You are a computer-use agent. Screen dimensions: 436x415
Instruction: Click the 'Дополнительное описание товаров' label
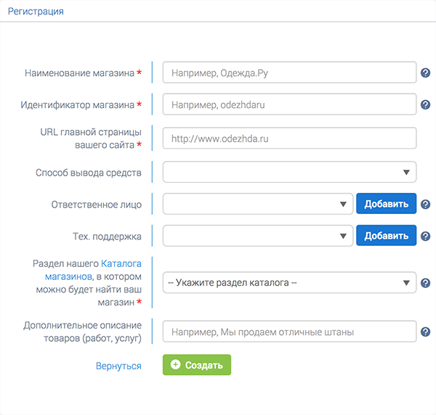(83, 332)
